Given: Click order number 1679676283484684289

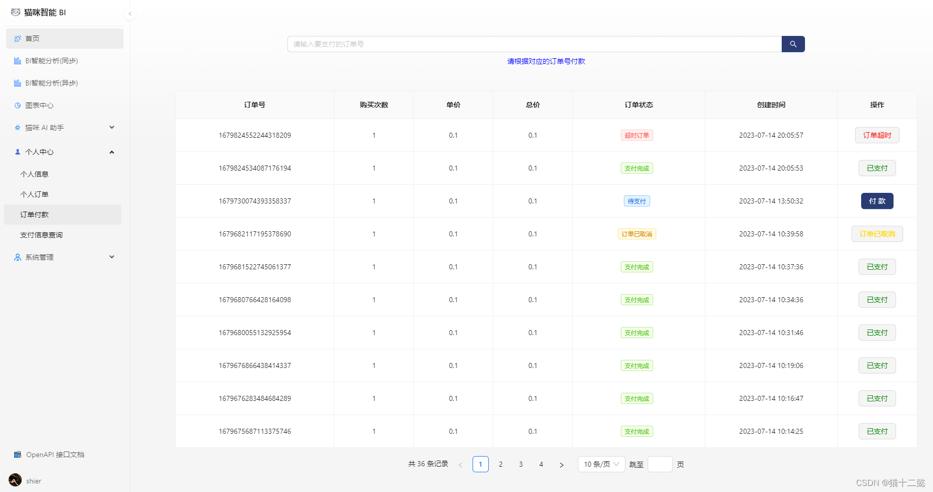Looking at the screenshot, I should click(x=255, y=398).
